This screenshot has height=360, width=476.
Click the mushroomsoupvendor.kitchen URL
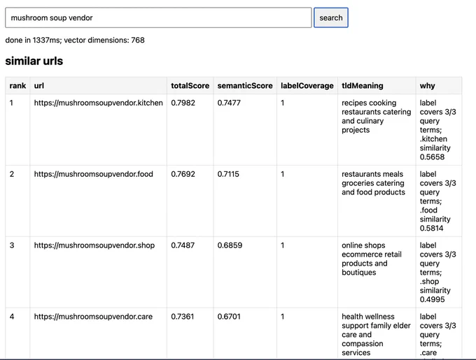[99, 103]
